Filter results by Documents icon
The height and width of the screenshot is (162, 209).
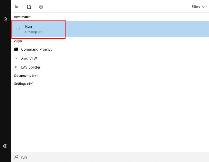point(29,7)
